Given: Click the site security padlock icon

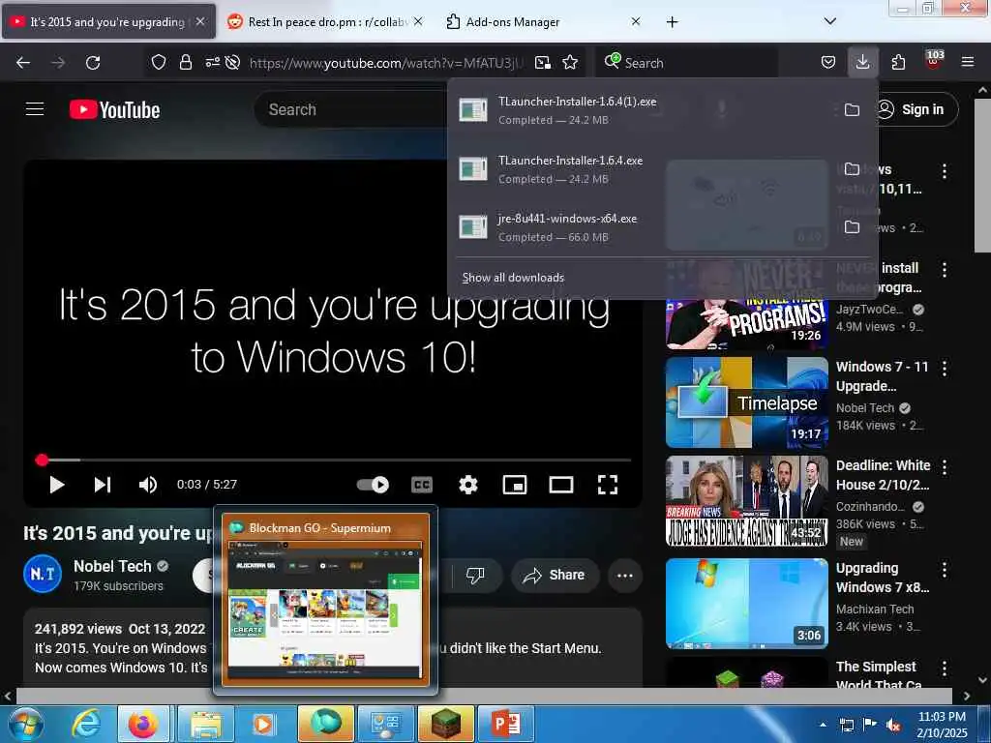Looking at the screenshot, I should [185, 63].
